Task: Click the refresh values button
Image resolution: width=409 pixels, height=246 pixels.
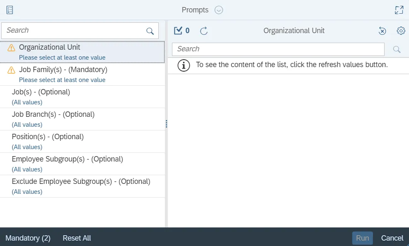Action: pos(204,31)
